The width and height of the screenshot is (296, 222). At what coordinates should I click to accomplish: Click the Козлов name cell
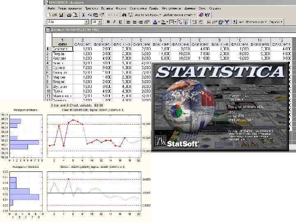click(x=62, y=58)
